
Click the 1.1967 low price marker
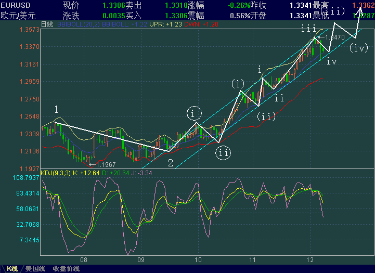106,164
